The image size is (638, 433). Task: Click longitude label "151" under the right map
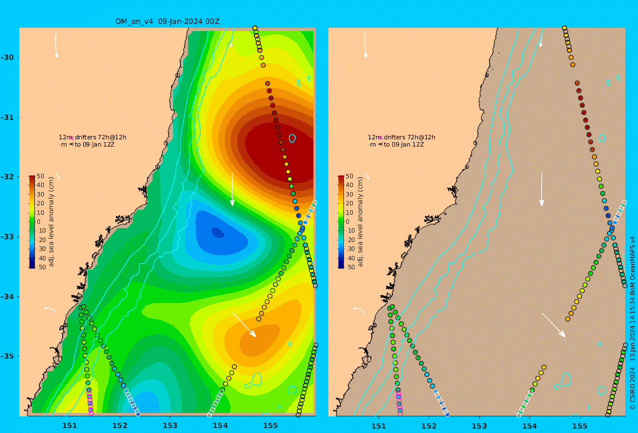(378, 426)
